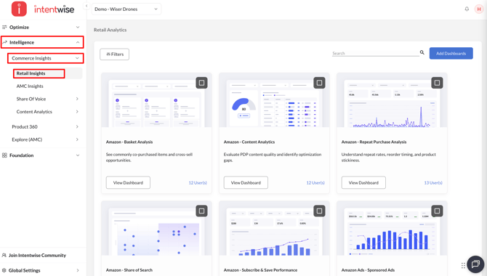Open the Demo - Wiser Drones account dropdown
This screenshot has height=276, width=487.
[126, 9]
